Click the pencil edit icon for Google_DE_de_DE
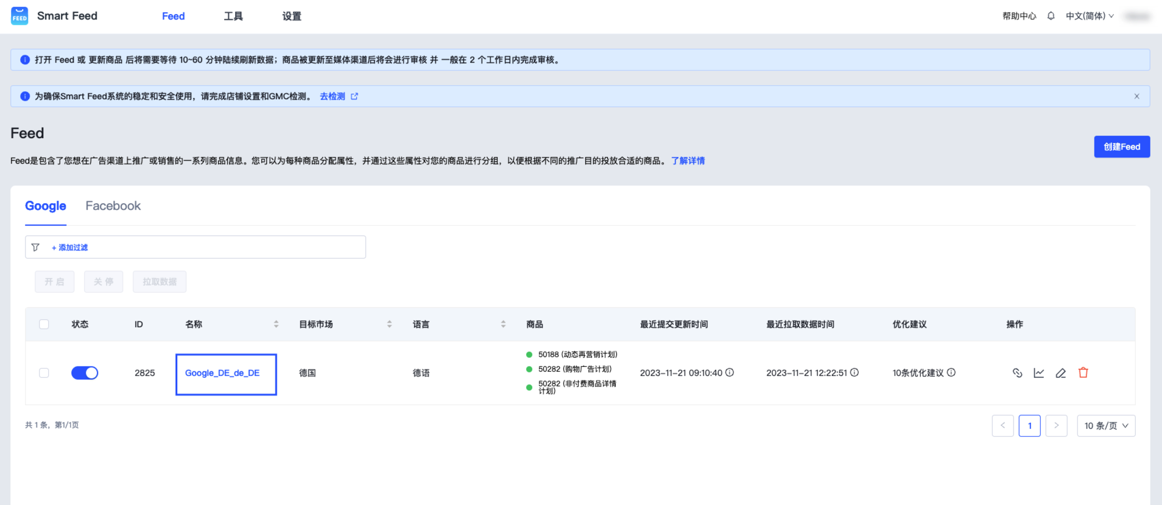 pos(1061,373)
